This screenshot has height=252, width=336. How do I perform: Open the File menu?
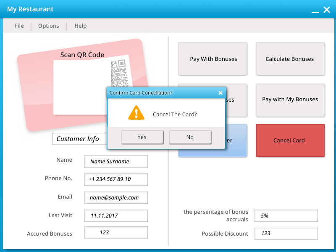(19, 26)
